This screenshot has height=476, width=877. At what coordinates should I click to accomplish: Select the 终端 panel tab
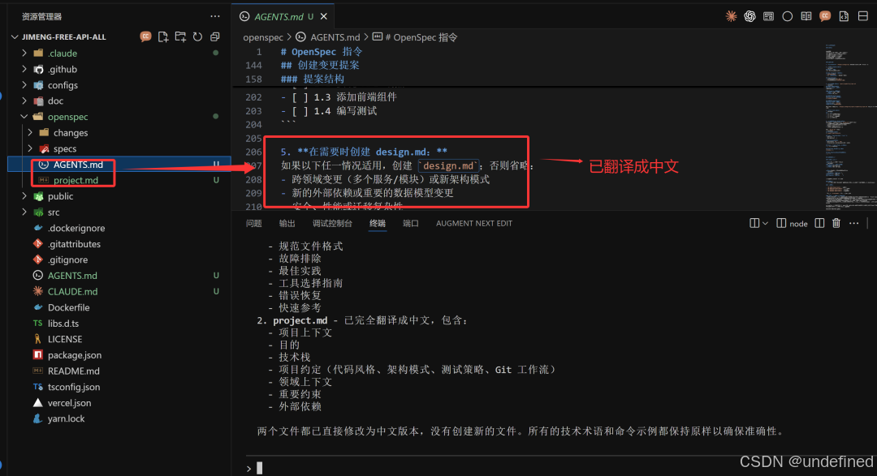pyautogui.click(x=378, y=224)
